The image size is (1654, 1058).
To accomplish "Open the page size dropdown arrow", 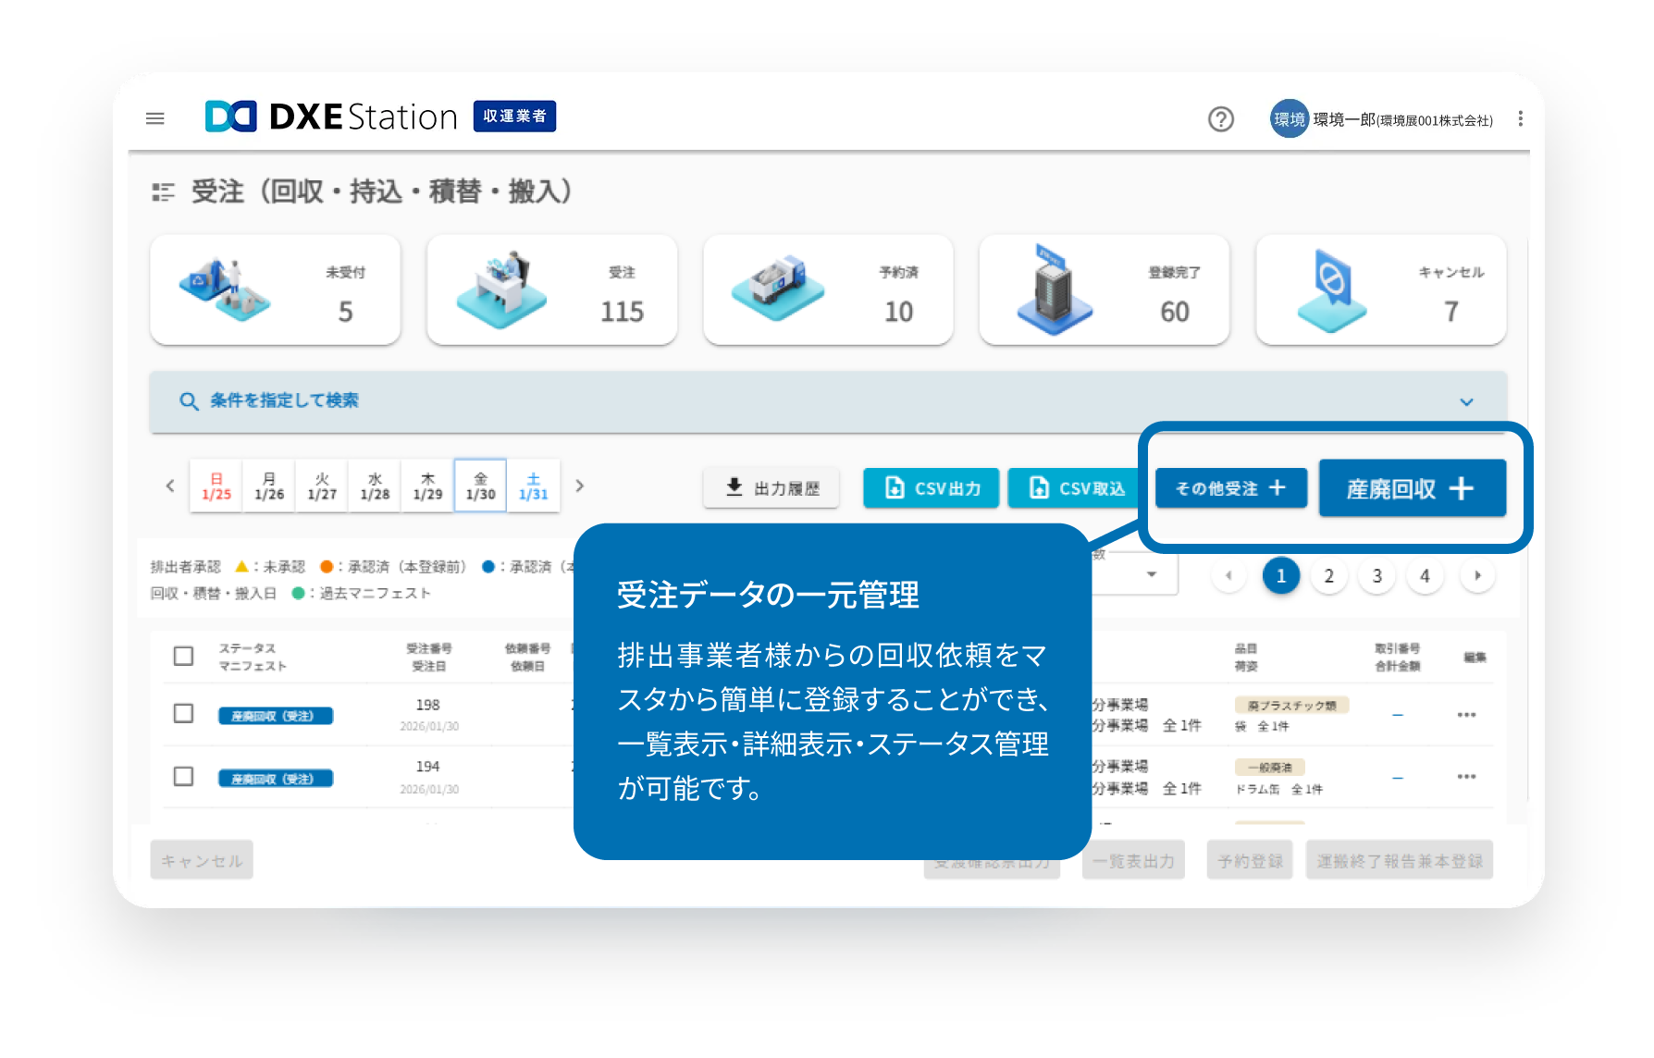I will point(1152,574).
